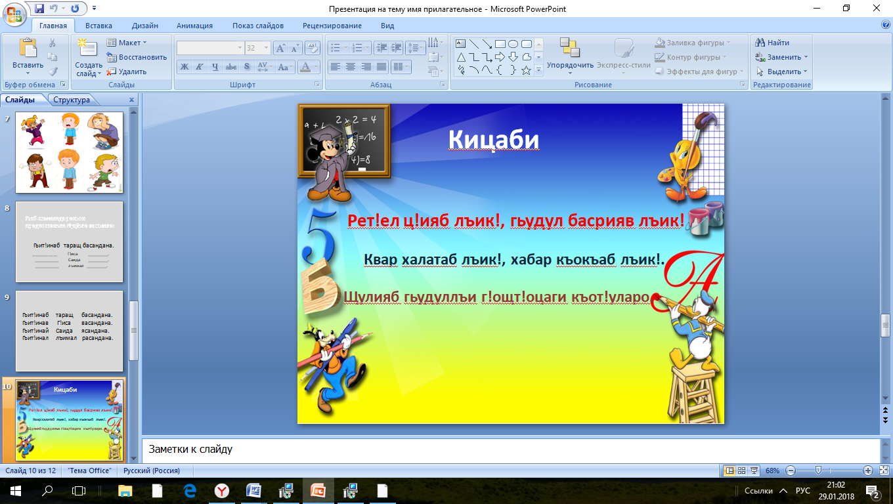This screenshot has width=893, height=504.
Task: Click the zoom slider handle
Action: 818,471
